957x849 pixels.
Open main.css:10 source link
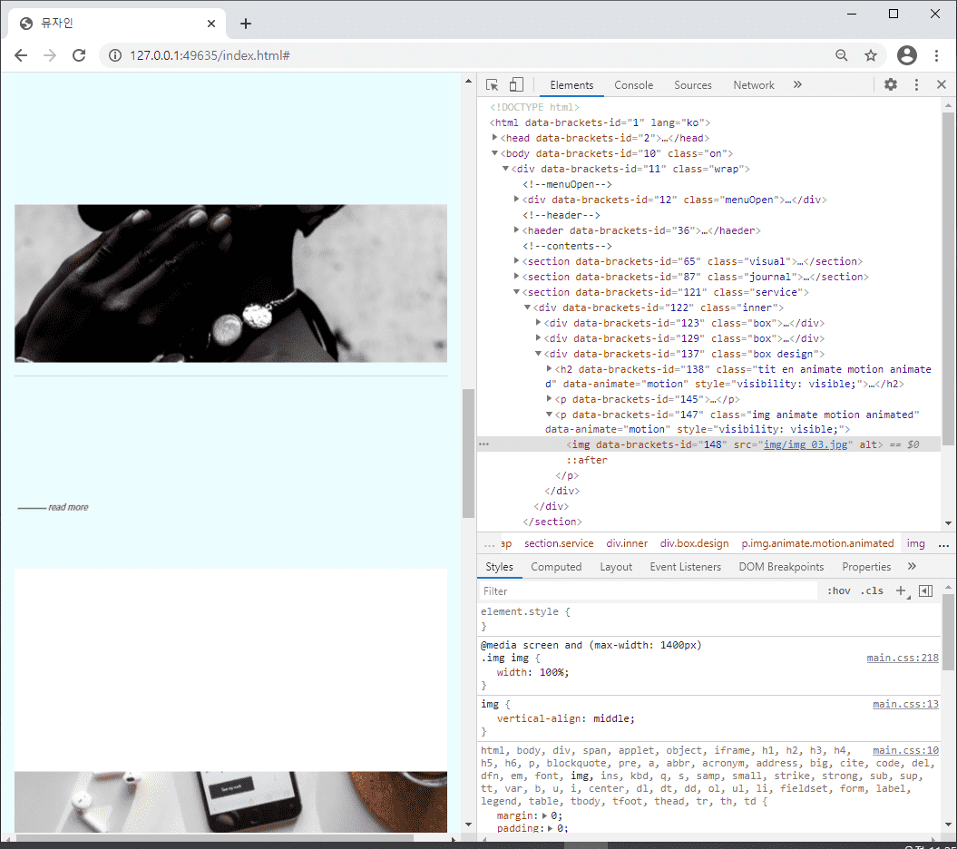point(905,751)
